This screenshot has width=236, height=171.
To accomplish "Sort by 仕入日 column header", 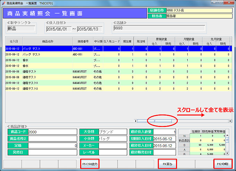I will pos(14,42).
